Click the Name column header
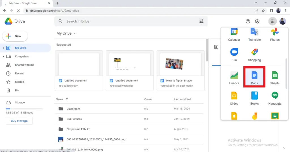This screenshot has height=152, width=290. coord(59,99)
